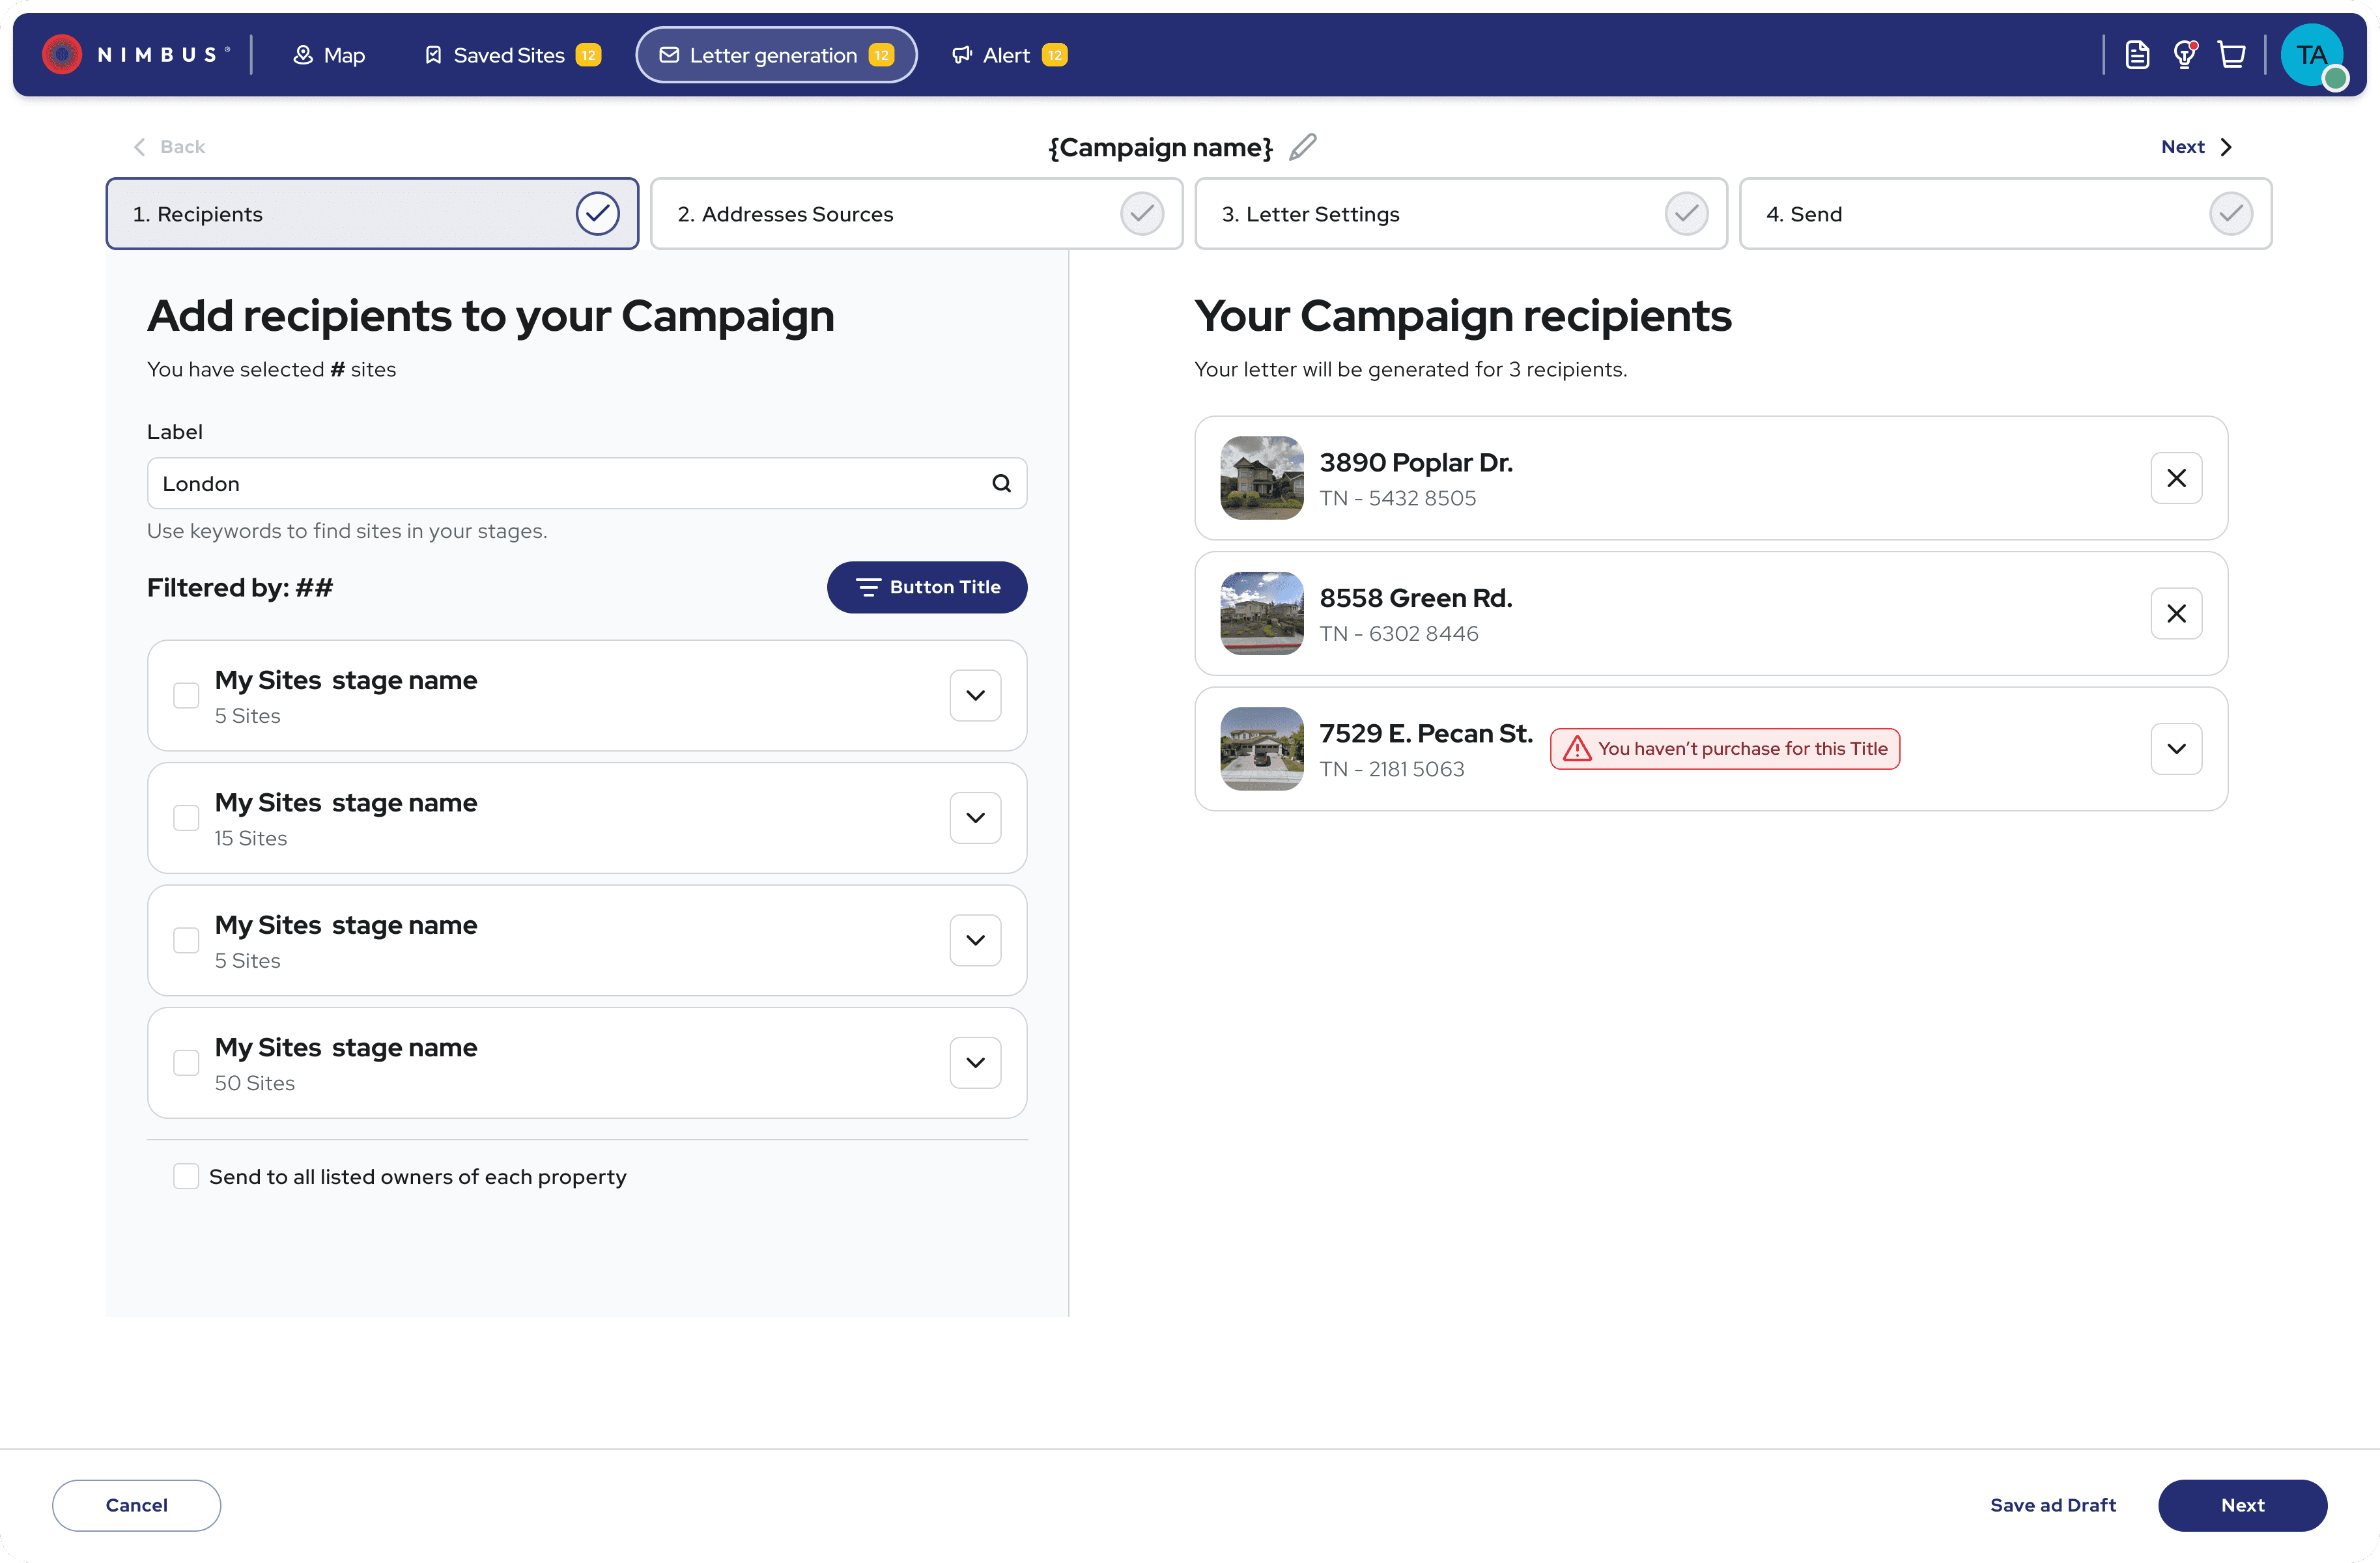Check the 15 Sites stage checkbox

click(x=186, y=818)
